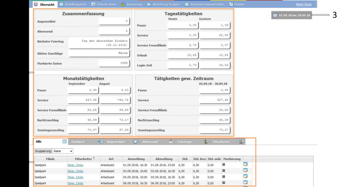Click the icon on the Markiert tab

(x=100, y=142)
